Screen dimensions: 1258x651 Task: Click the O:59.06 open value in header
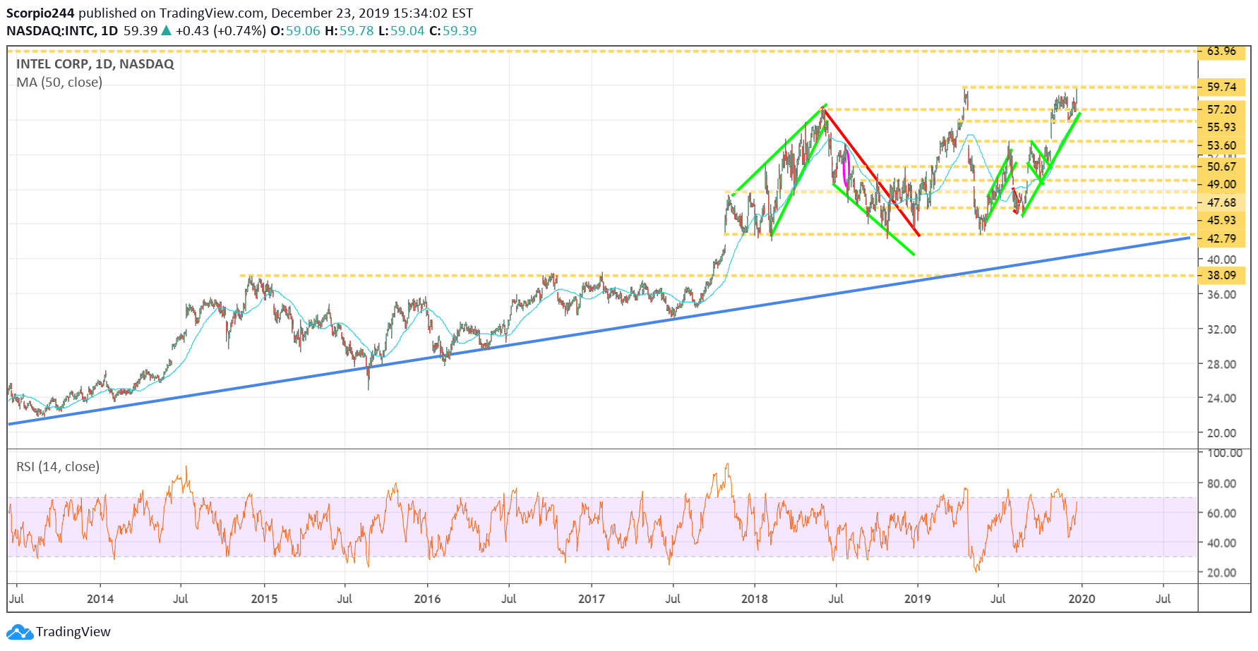(x=295, y=30)
